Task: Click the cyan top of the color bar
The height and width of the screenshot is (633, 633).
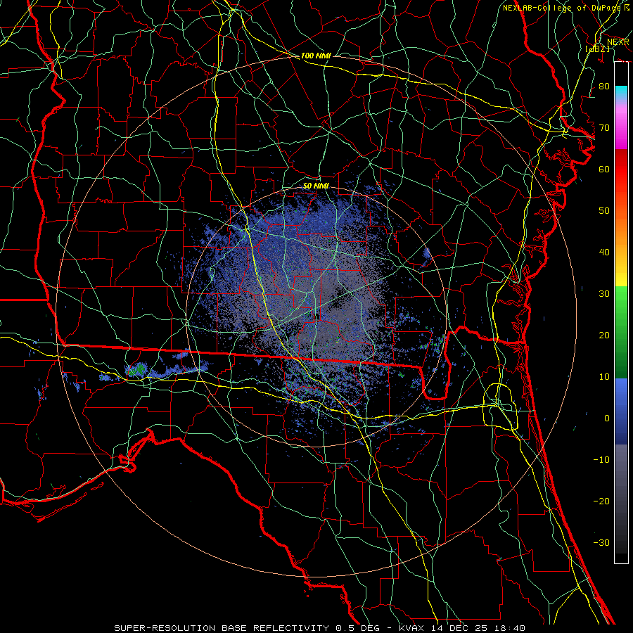Action: tap(621, 92)
